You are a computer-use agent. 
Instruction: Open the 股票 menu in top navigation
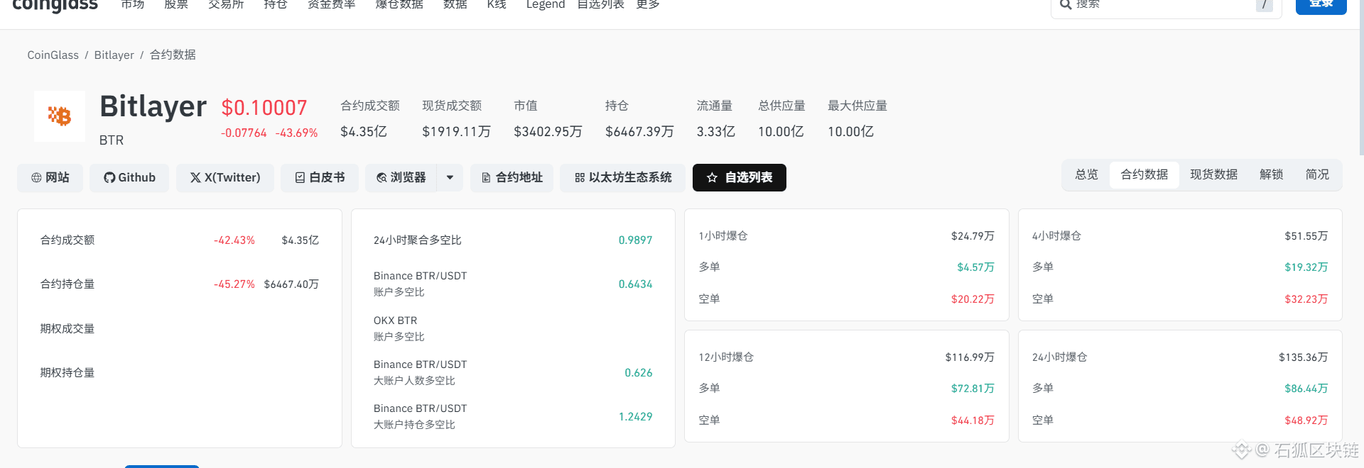point(176,4)
